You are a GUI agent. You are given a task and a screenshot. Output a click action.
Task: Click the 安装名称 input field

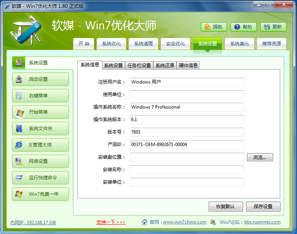pyautogui.click(x=187, y=170)
